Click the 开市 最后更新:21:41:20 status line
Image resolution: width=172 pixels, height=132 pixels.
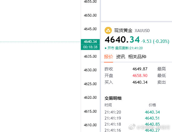(x=124, y=48)
